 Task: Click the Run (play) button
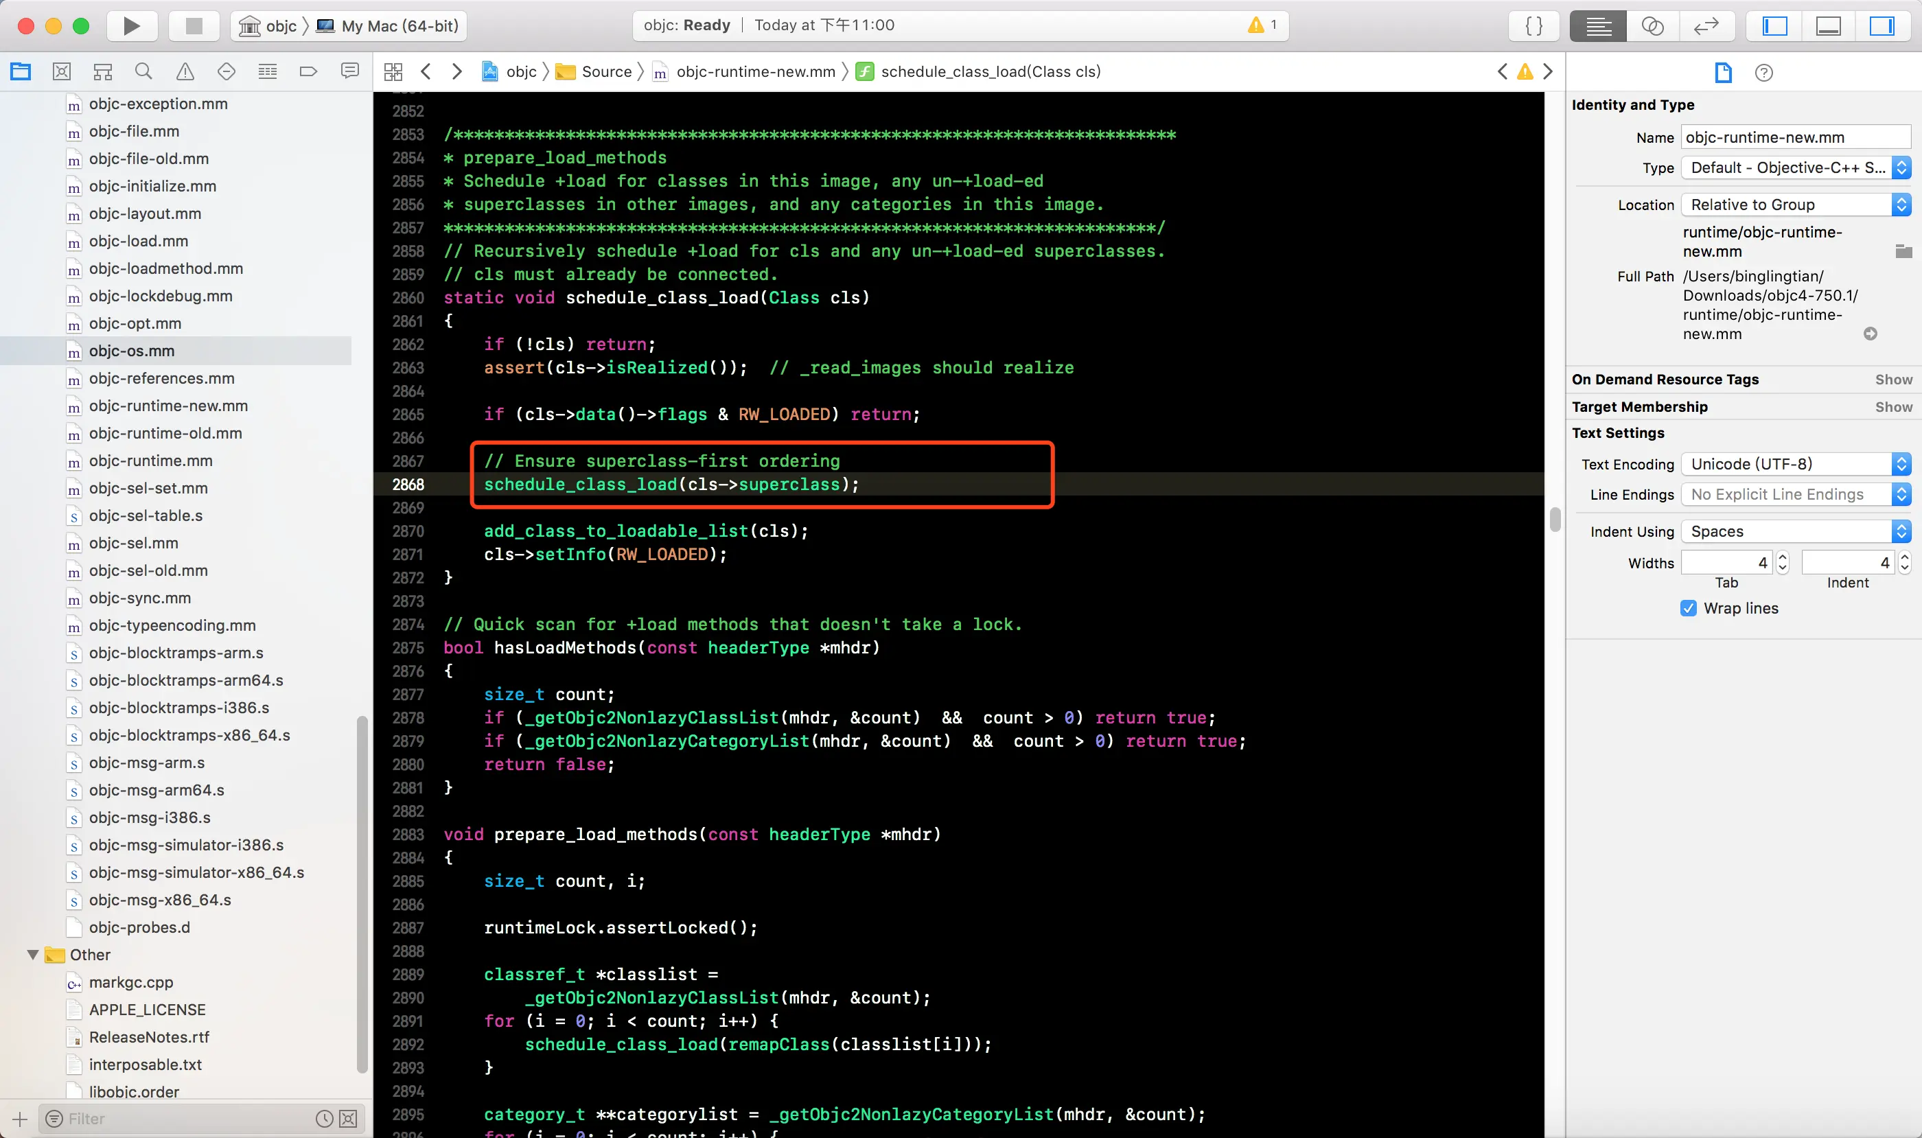click(x=131, y=25)
